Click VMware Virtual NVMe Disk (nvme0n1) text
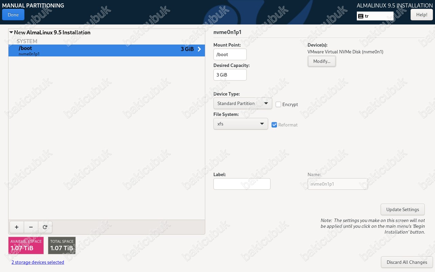The width and height of the screenshot is (435, 272). tap(345, 52)
